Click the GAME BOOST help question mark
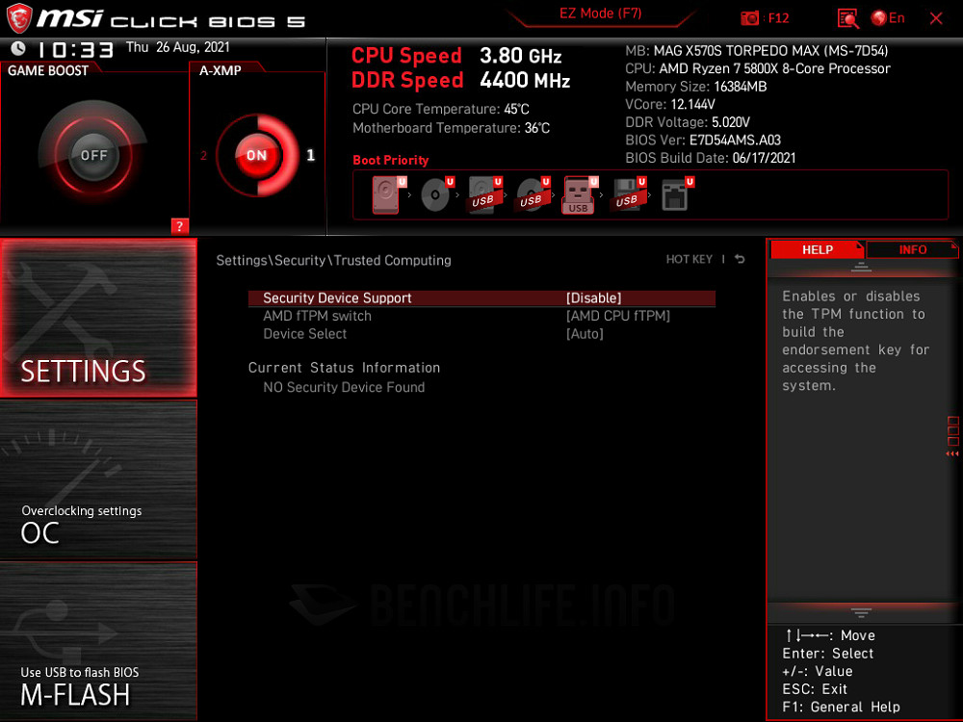The width and height of the screenshot is (963, 722). [x=179, y=227]
